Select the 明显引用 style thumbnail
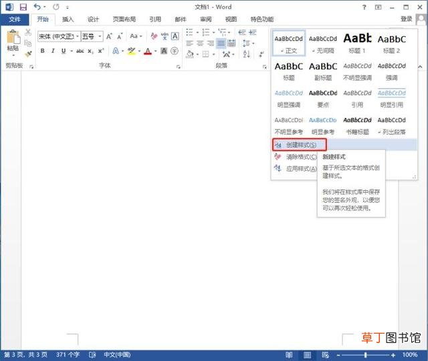 click(x=391, y=97)
